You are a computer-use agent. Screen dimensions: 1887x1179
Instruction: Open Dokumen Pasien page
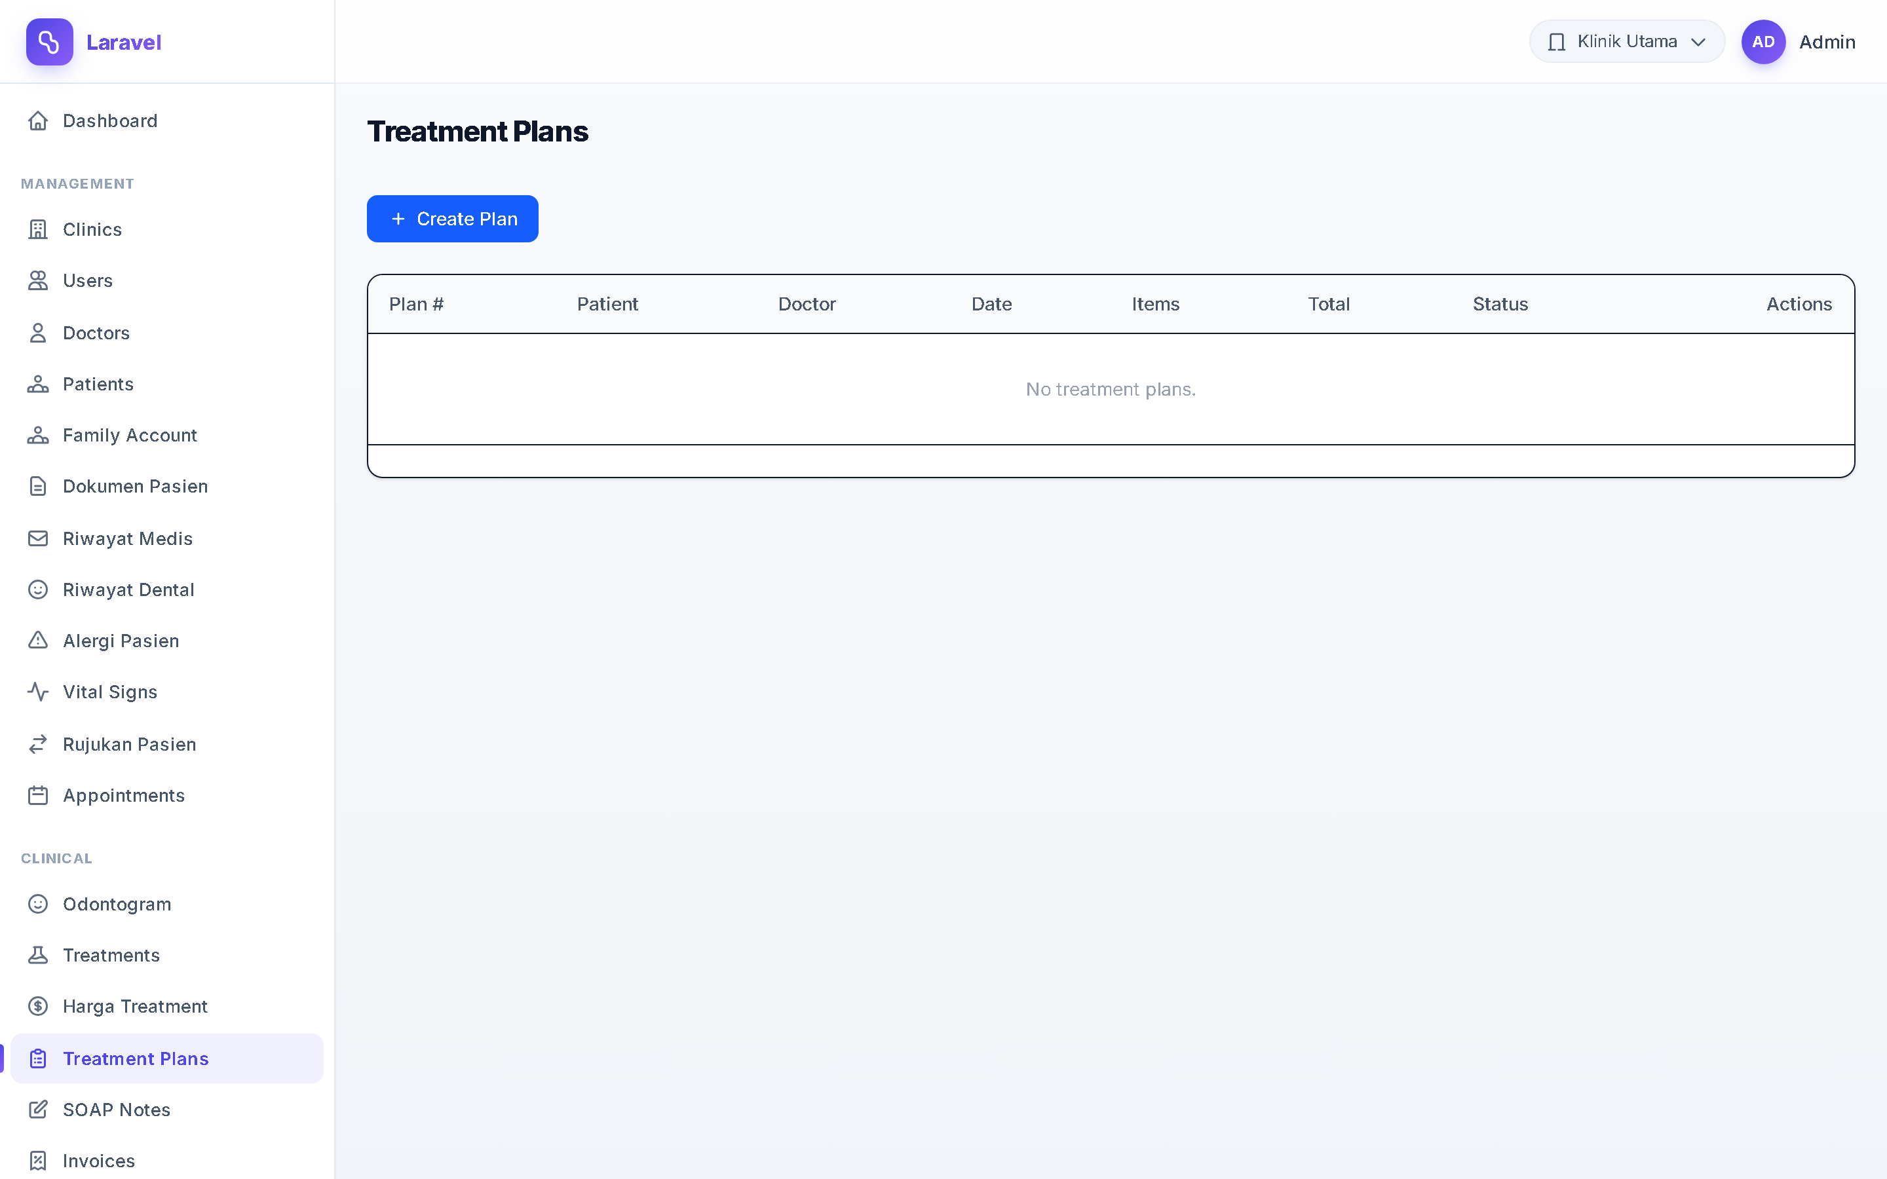coord(167,487)
